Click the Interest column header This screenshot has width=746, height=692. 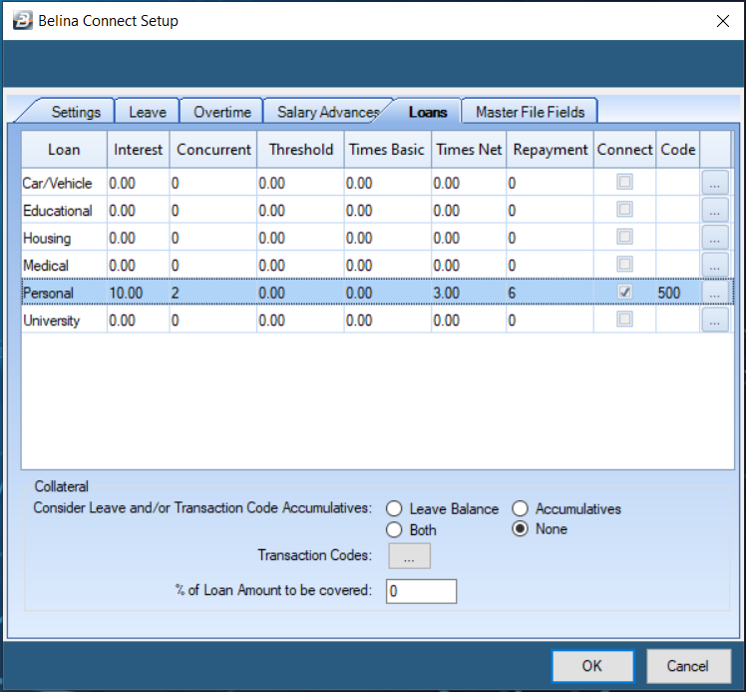[x=139, y=150]
